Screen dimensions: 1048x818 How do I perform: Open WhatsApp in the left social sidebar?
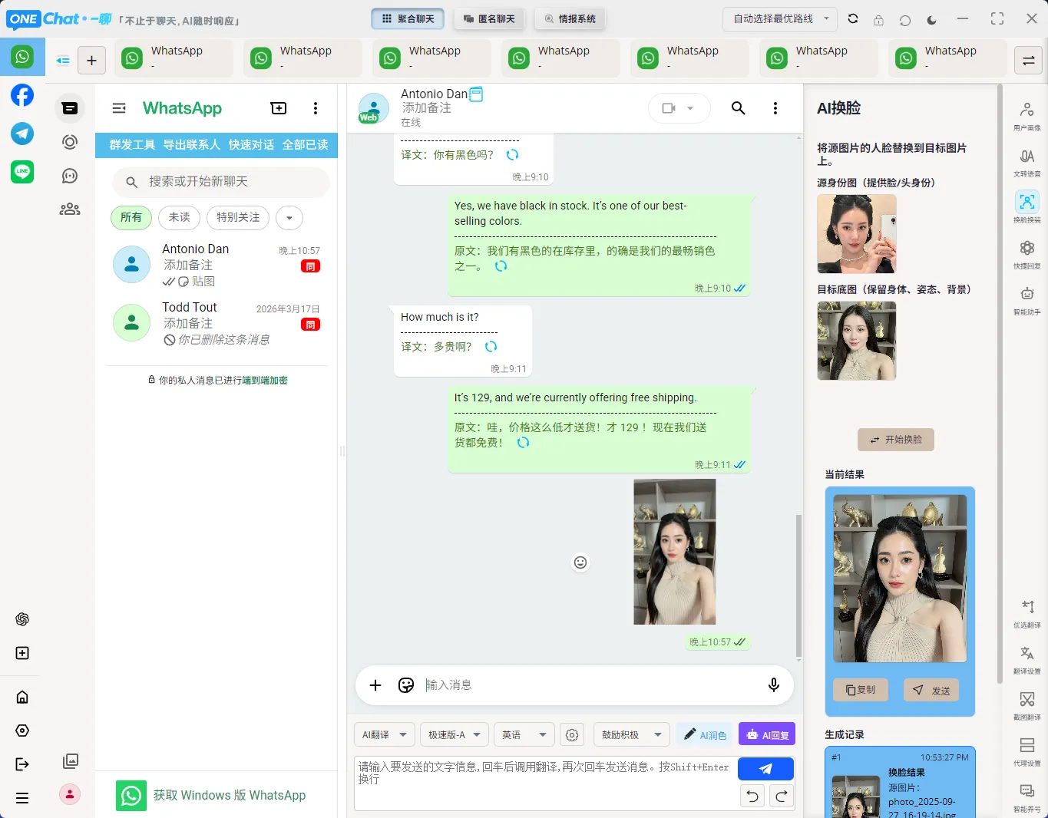21,56
